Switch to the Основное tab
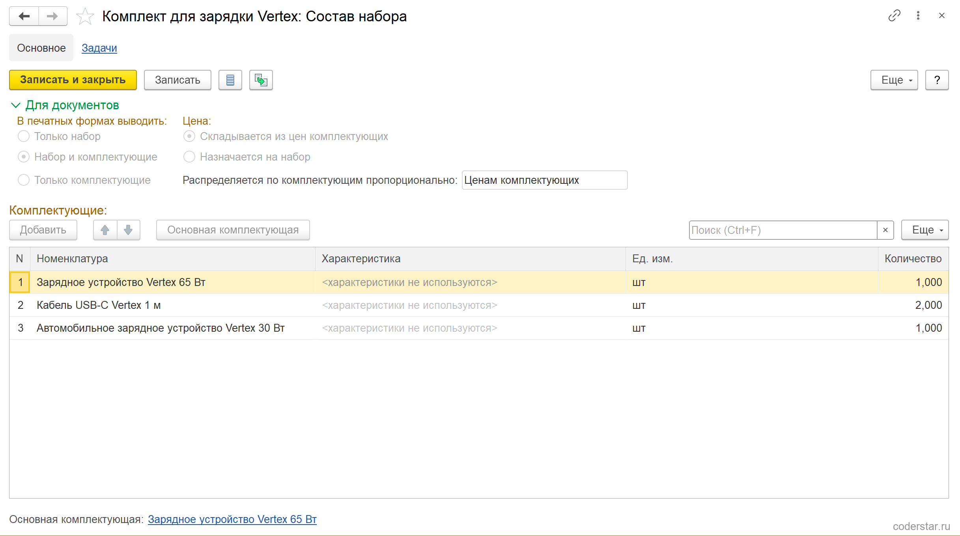 [x=41, y=48]
